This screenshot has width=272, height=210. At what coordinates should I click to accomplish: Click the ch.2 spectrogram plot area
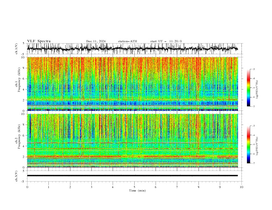[x=133, y=141]
